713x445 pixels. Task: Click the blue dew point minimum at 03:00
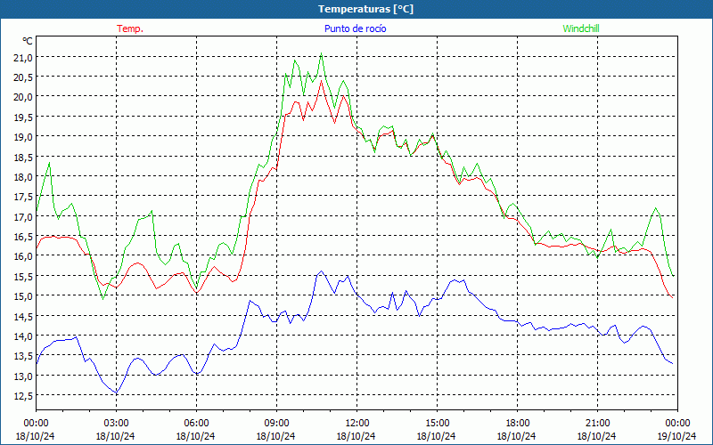pyautogui.click(x=117, y=392)
